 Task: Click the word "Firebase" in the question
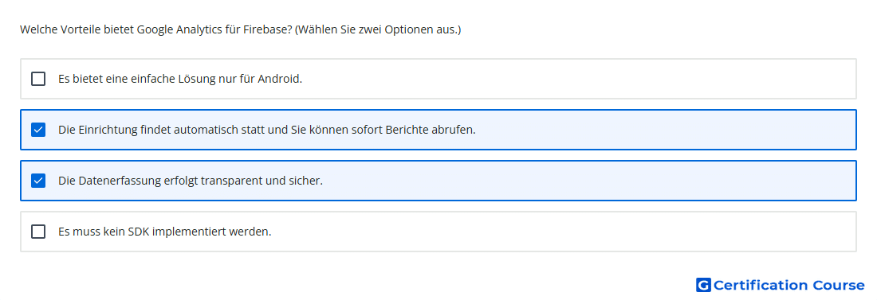tap(266, 29)
